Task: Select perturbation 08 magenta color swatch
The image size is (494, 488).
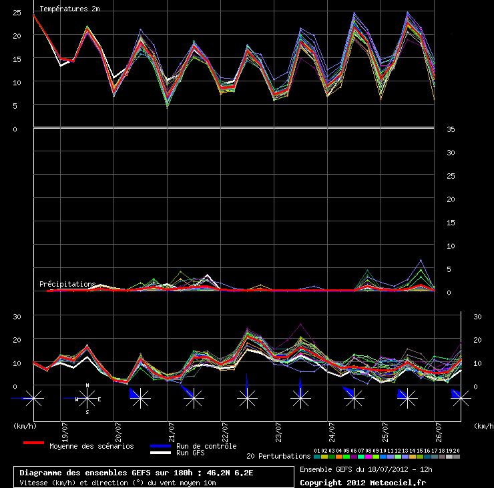Action: point(368,457)
